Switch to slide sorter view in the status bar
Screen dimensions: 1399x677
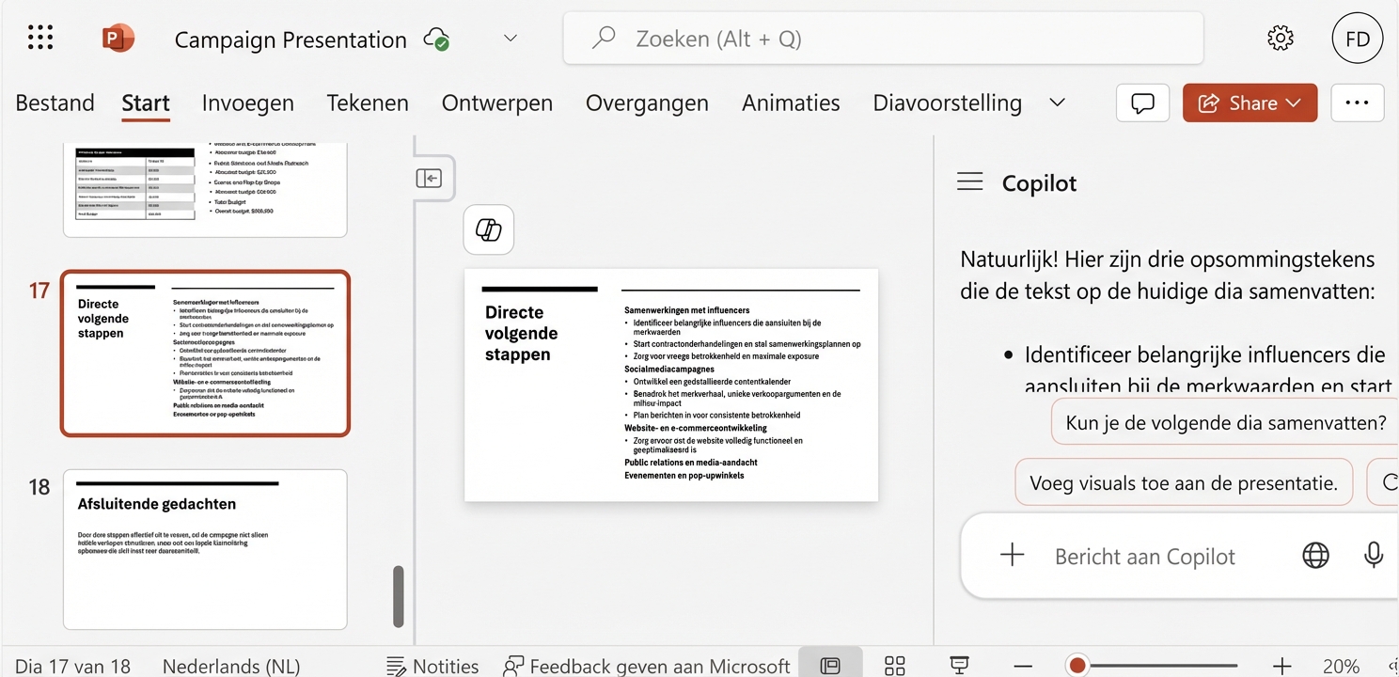click(893, 665)
